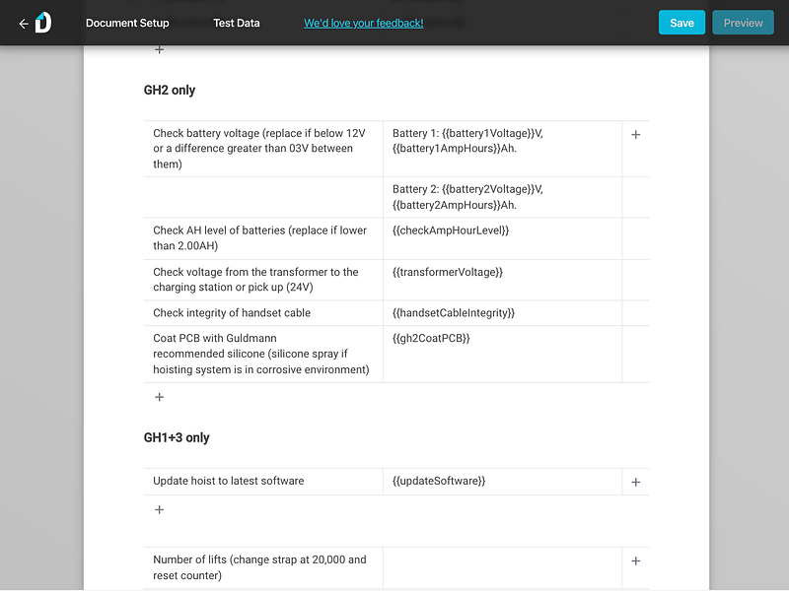
Task: Add row below Update hoist software table
Action: click(159, 509)
